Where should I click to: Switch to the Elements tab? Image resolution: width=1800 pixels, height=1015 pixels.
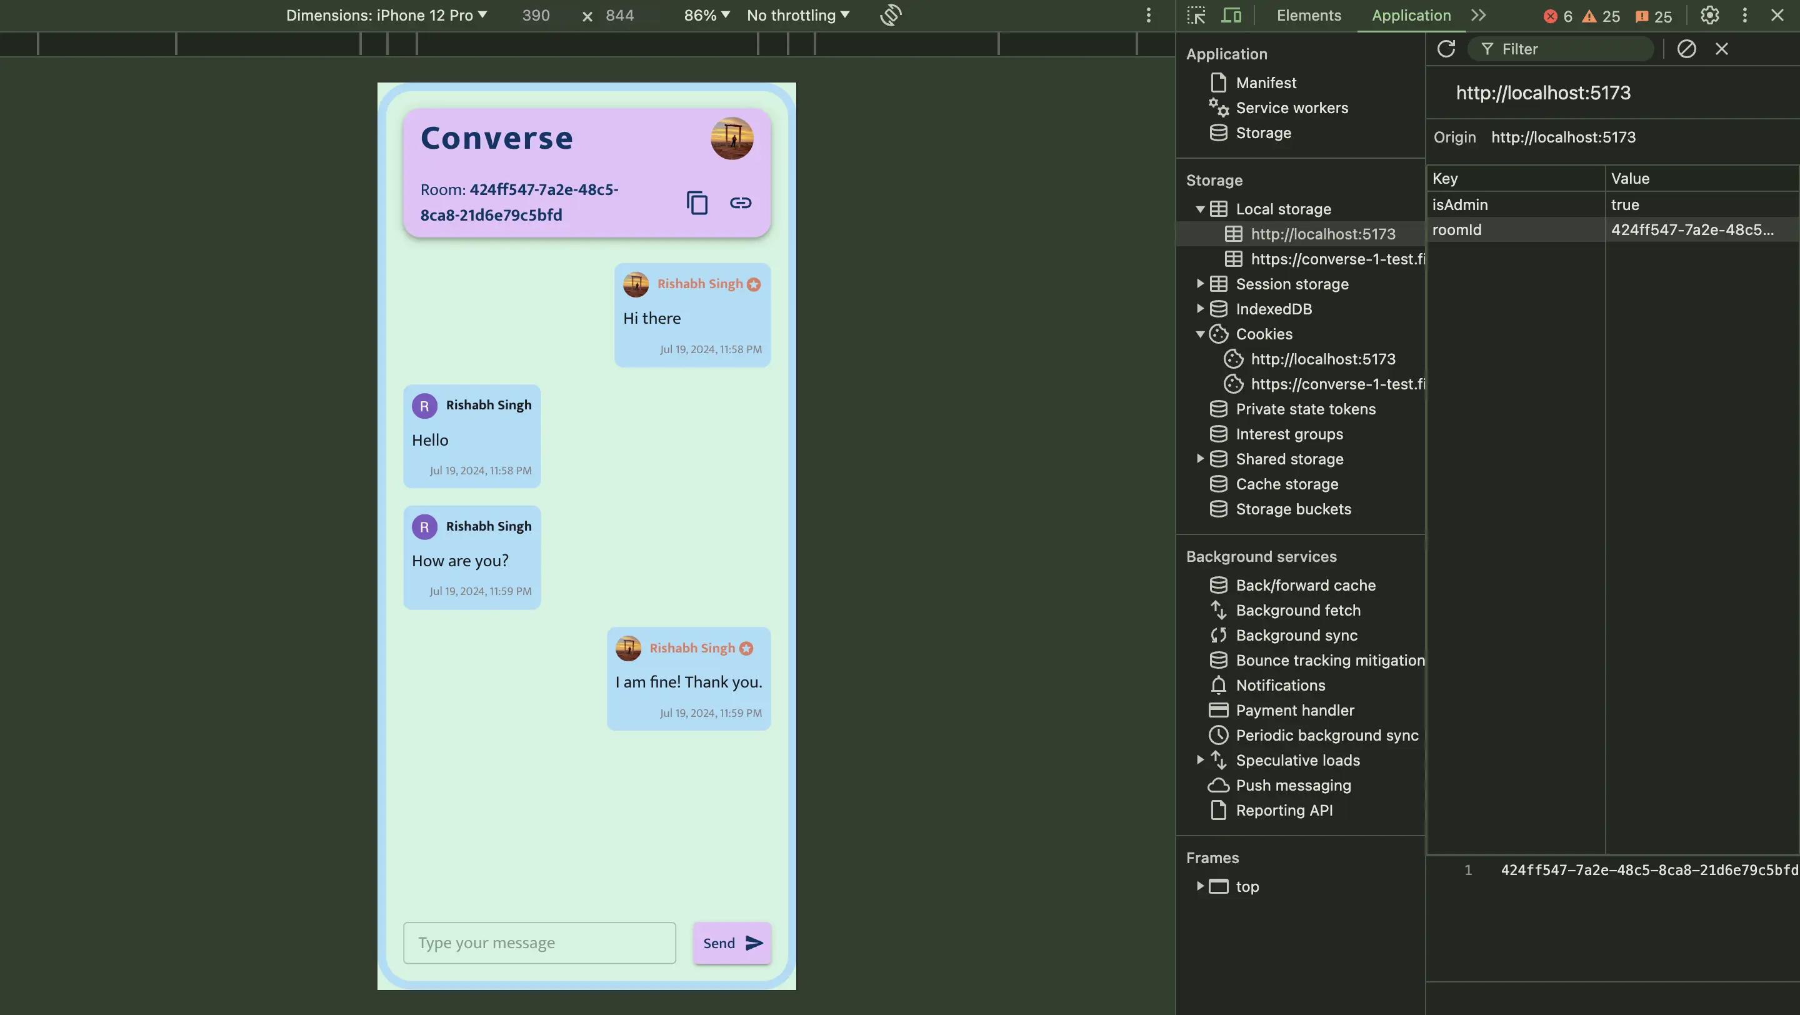coord(1308,16)
